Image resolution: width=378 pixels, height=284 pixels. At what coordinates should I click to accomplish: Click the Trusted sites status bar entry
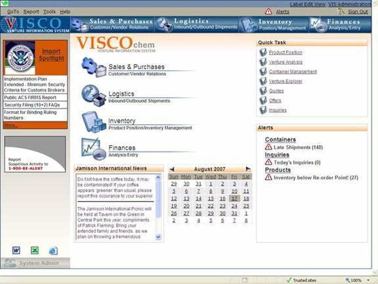301,280
